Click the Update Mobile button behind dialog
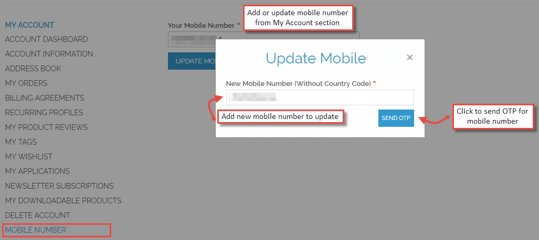This screenshot has height=240, width=539. (x=192, y=61)
